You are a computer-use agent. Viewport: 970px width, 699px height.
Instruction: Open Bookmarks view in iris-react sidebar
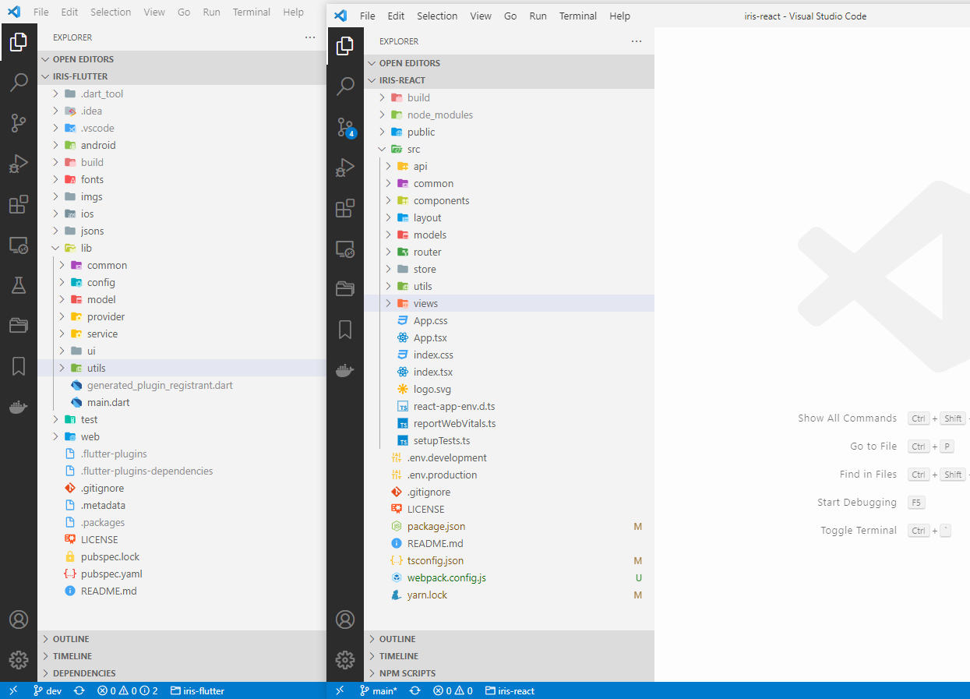point(345,330)
